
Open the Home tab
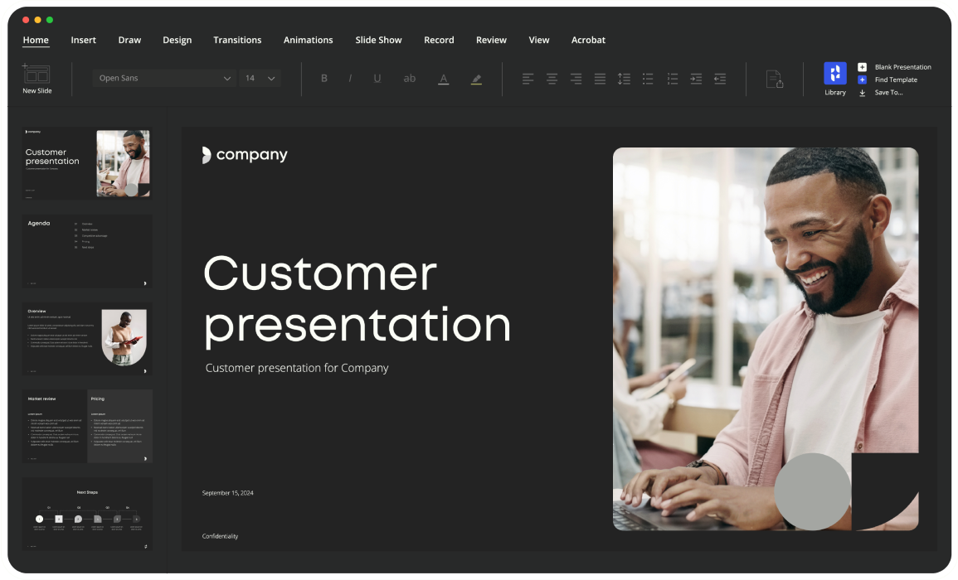point(36,40)
